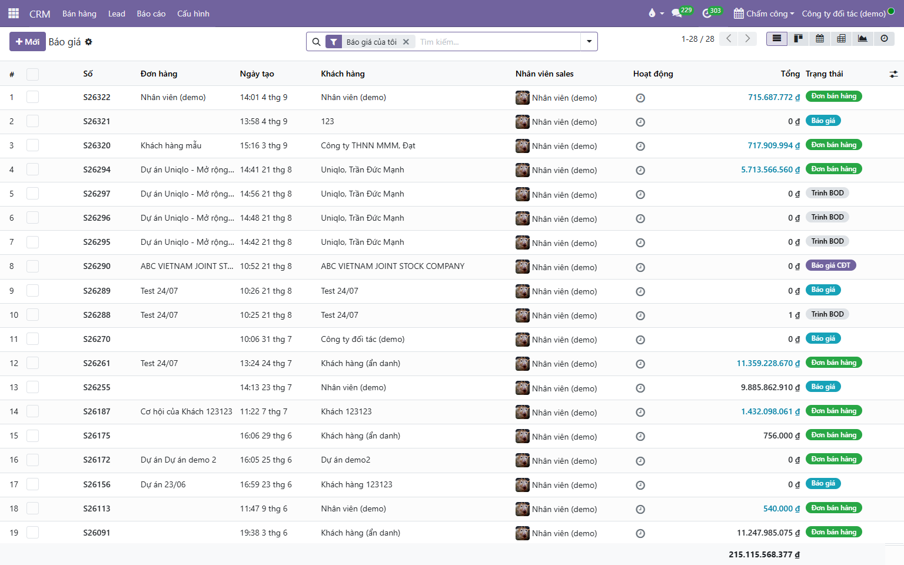Tick the select-all checkbox in header
This screenshot has width=904, height=565.
click(x=33, y=74)
